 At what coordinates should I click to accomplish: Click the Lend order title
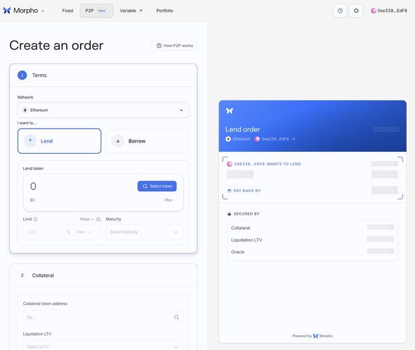242,129
